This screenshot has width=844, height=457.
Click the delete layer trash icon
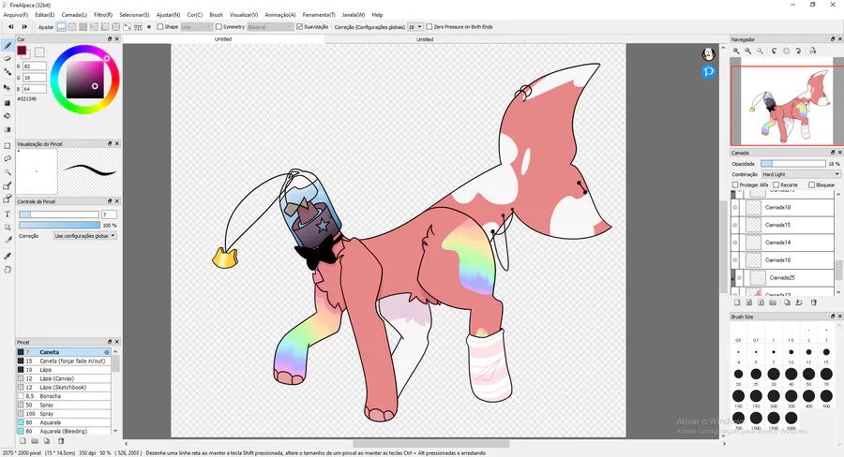click(x=813, y=302)
